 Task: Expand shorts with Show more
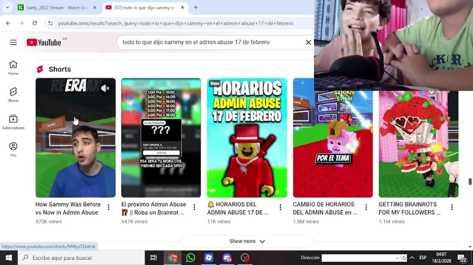coord(247,241)
